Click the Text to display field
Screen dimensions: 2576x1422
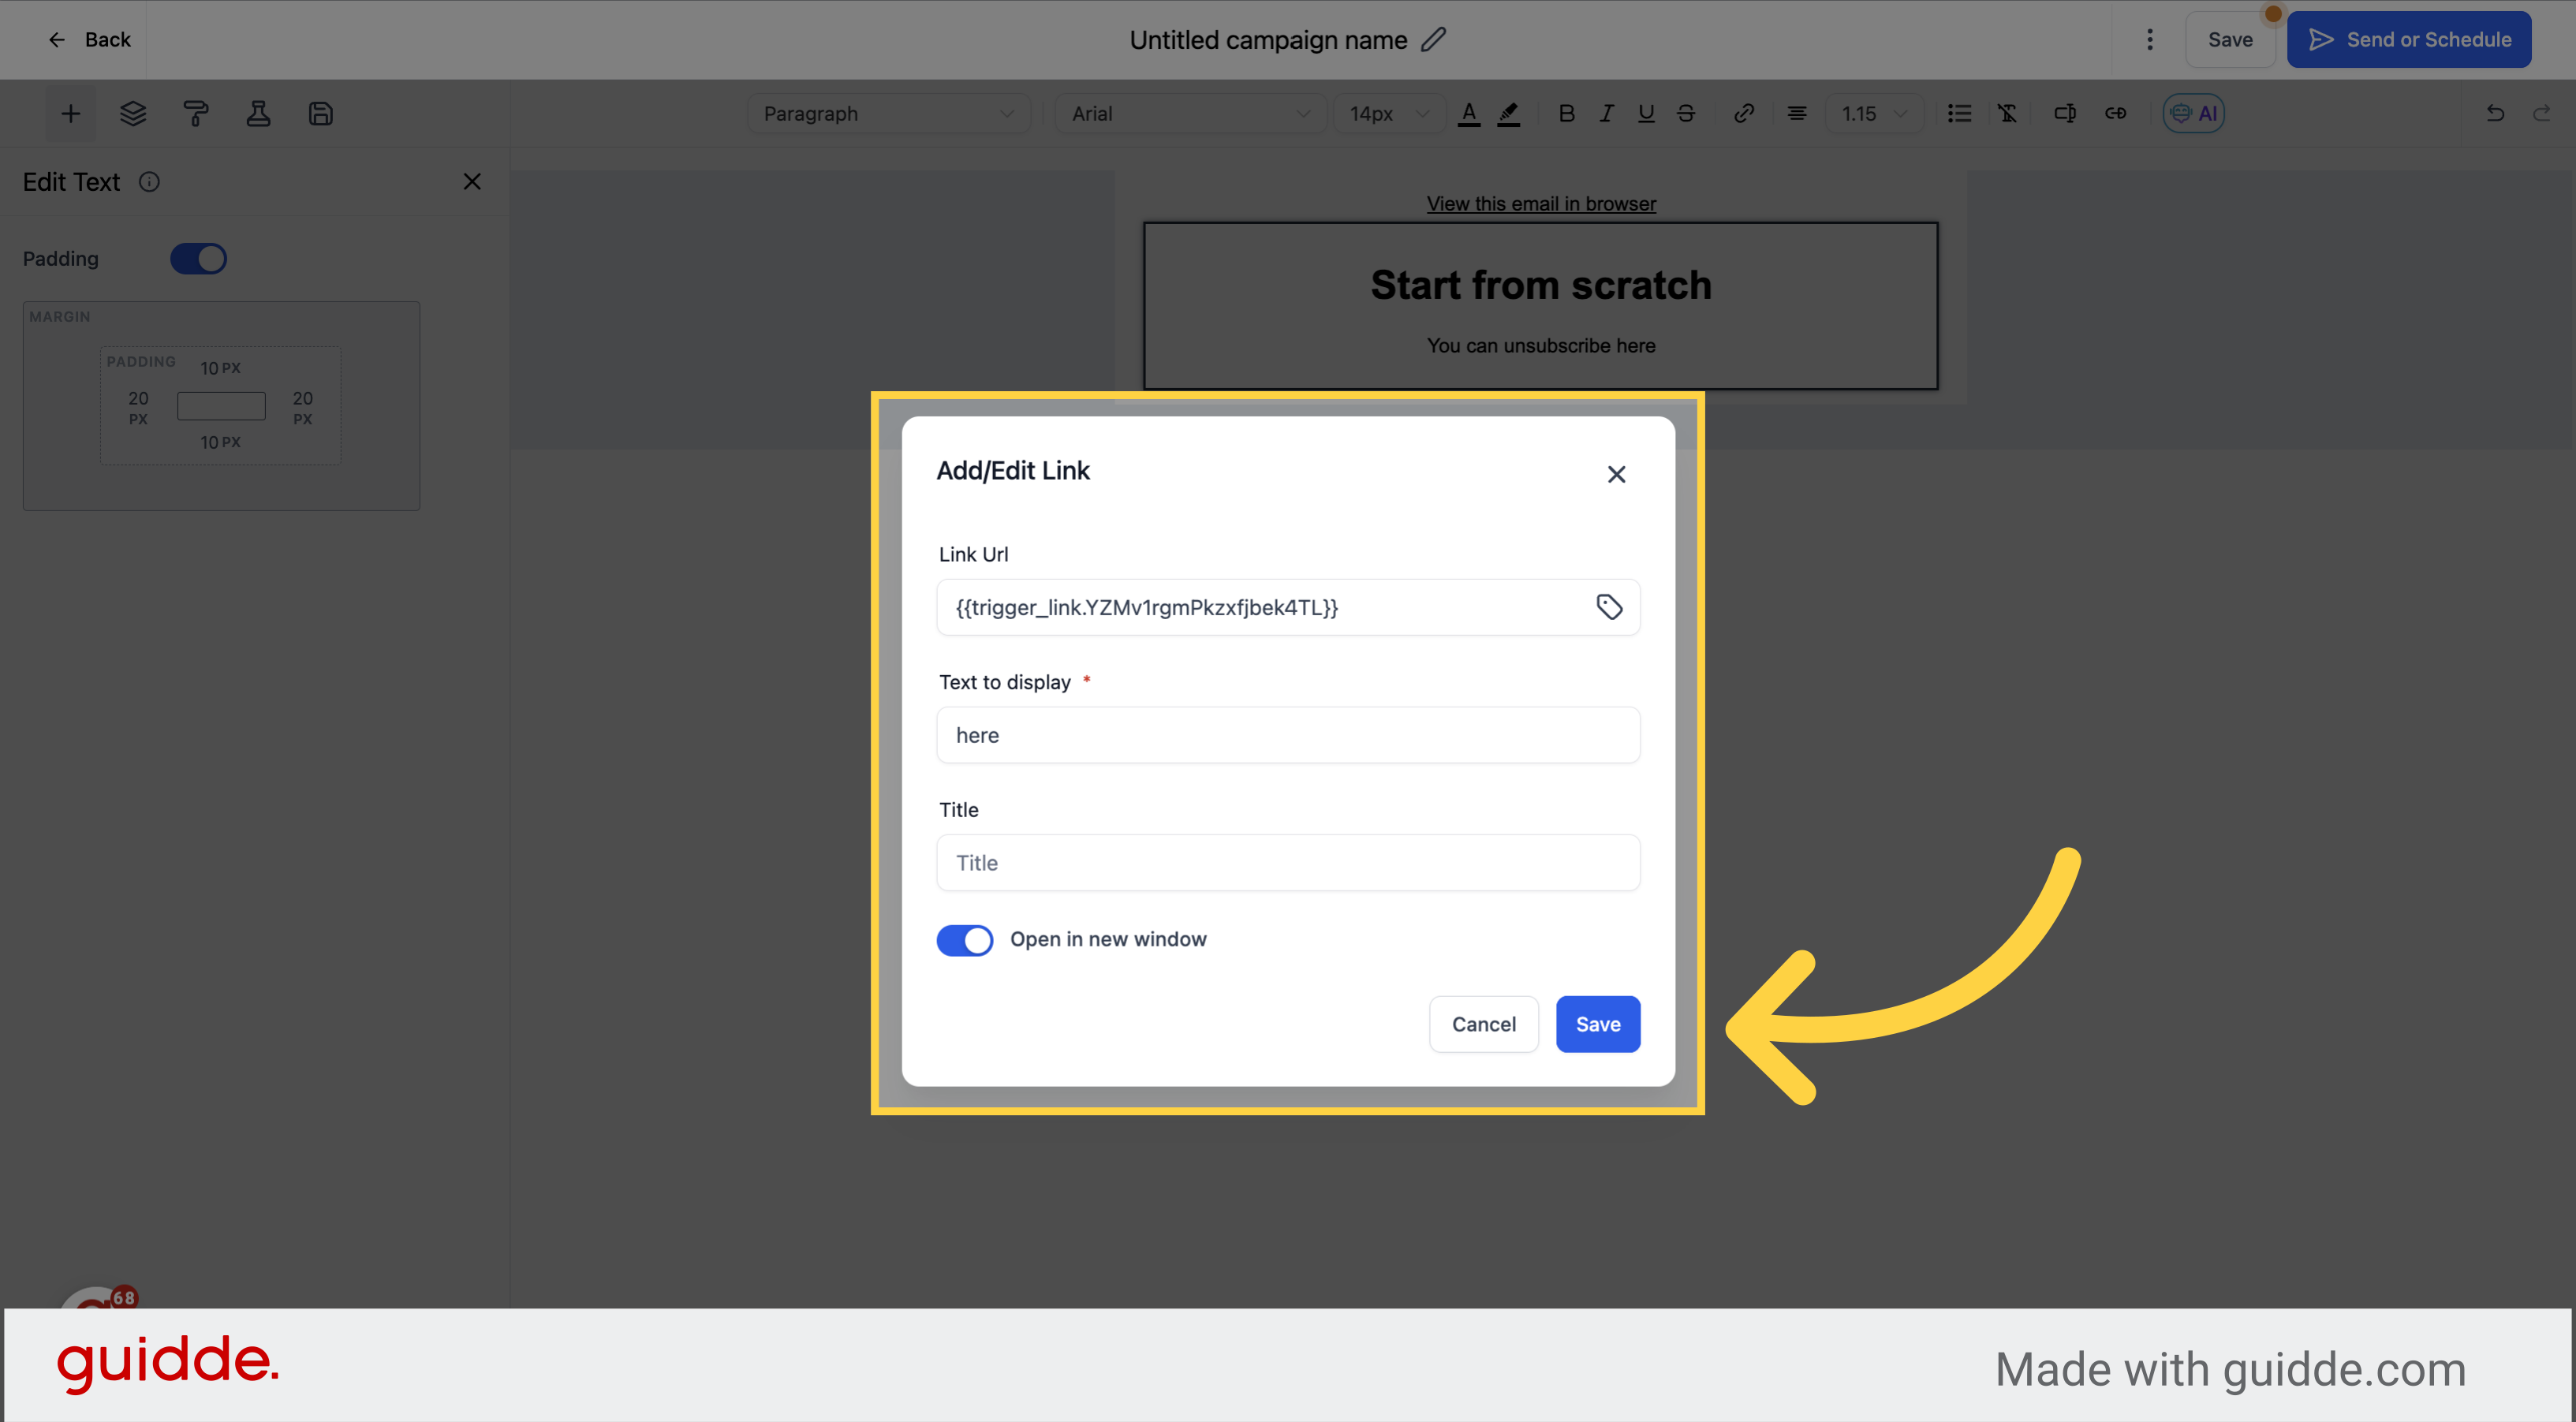(x=1288, y=735)
